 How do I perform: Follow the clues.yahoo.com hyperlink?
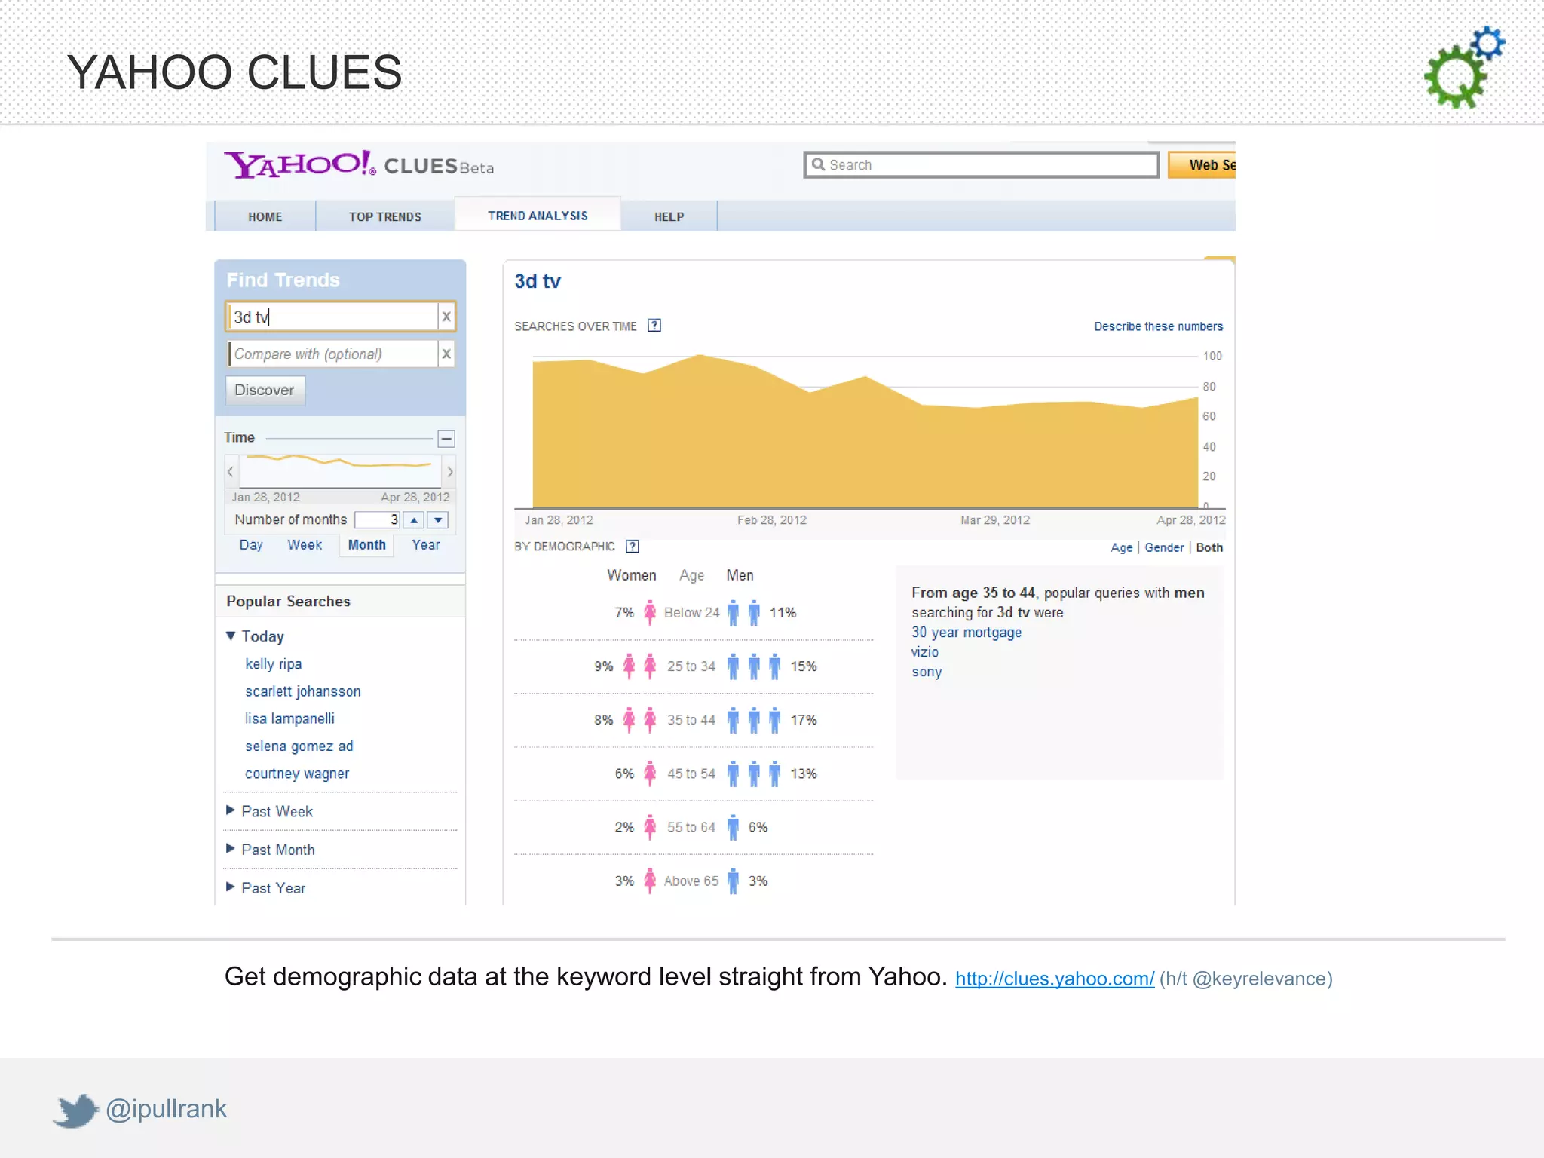pos(1055,979)
